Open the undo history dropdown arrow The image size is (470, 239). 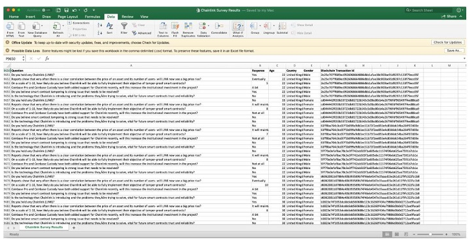pyautogui.click(x=79, y=10)
